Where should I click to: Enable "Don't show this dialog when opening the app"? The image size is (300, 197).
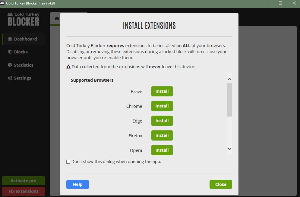coord(68,162)
